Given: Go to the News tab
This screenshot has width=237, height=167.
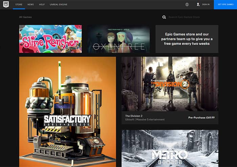Looking at the screenshot, I should pos(30,4).
